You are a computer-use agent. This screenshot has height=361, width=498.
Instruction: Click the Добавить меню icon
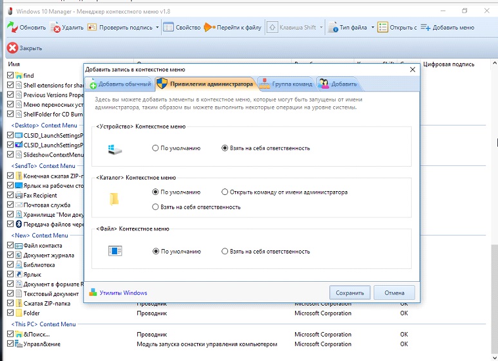pos(426,27)
